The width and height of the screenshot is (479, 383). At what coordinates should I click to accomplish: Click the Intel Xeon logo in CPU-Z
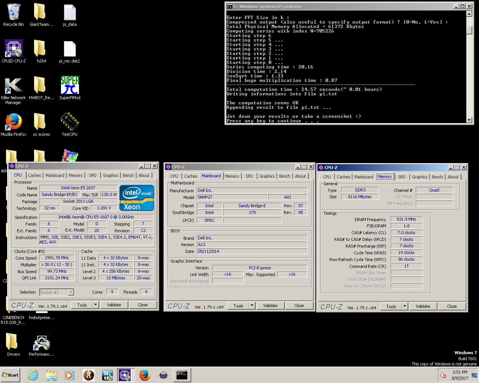pyautogui.click(x=137, y=198)
